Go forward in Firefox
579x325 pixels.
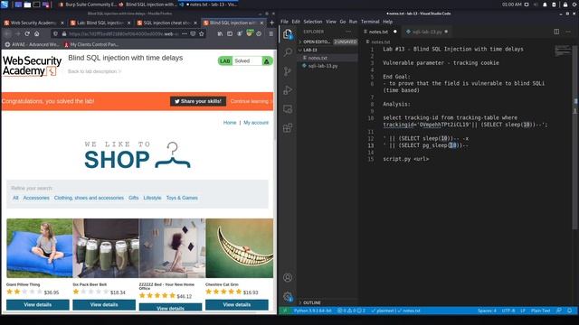click(x=17, y=33)
